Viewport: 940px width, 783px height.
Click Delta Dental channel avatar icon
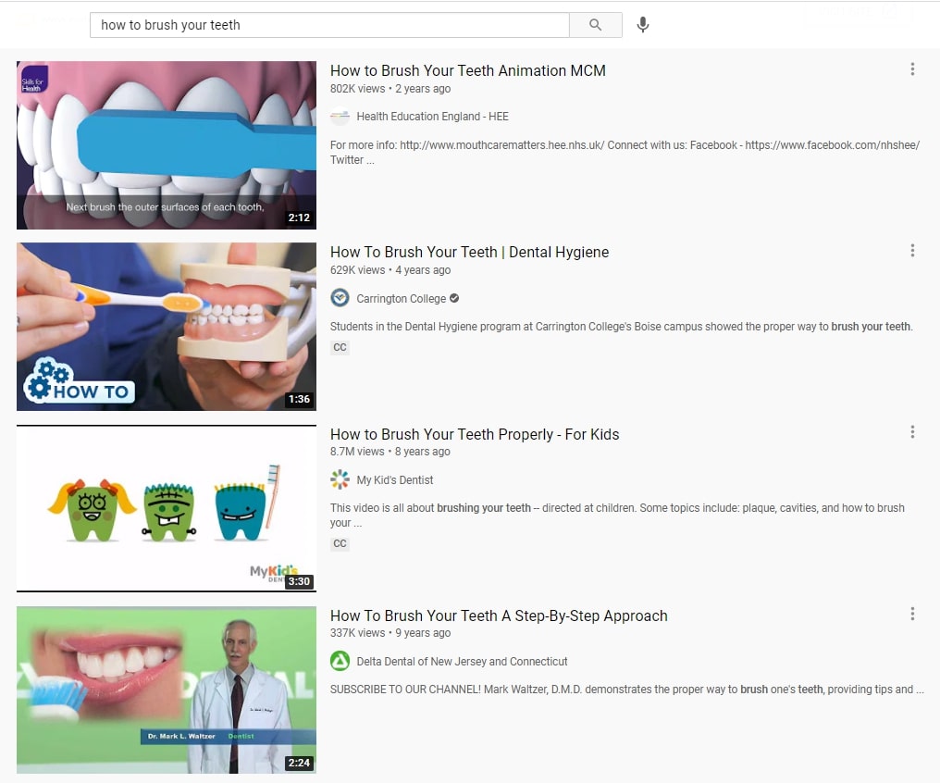pos(340,662)
